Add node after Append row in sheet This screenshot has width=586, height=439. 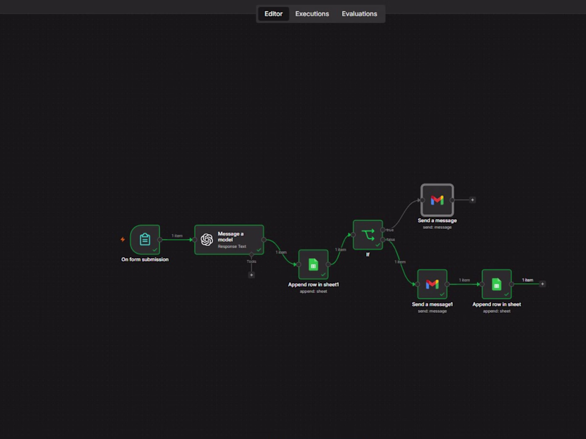[x=543, y=284]
